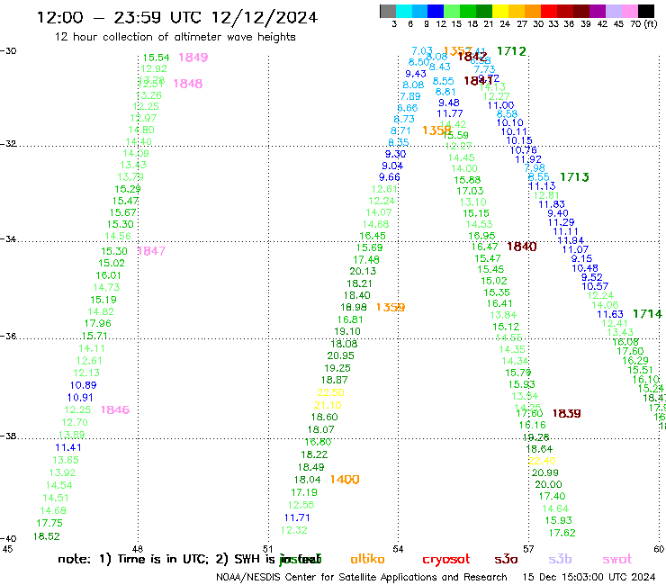This screenshot has width=666, height=585.
Task: Select the orange time label '1400'
Action: tap(345, 480)
